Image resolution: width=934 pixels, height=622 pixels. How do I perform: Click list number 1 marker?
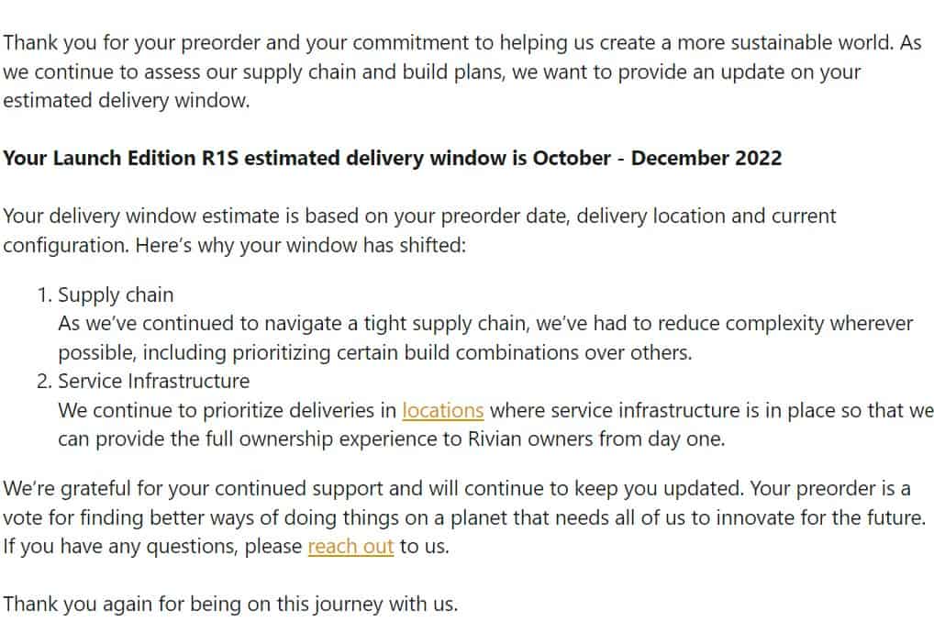tap(45, 295)
